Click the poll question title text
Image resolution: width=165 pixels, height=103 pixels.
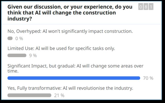pos(70,13)
